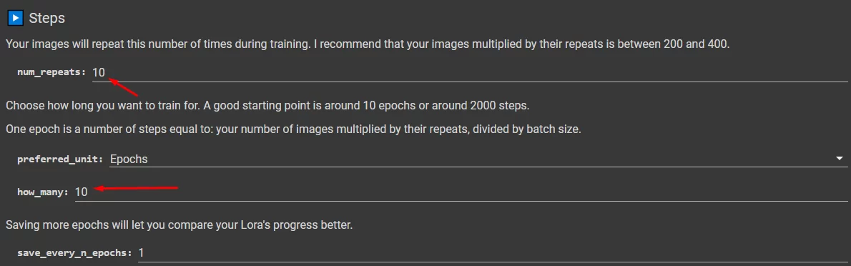Click the Steps section heading
The image size is (851, 266).
click(x=46, y=18)
